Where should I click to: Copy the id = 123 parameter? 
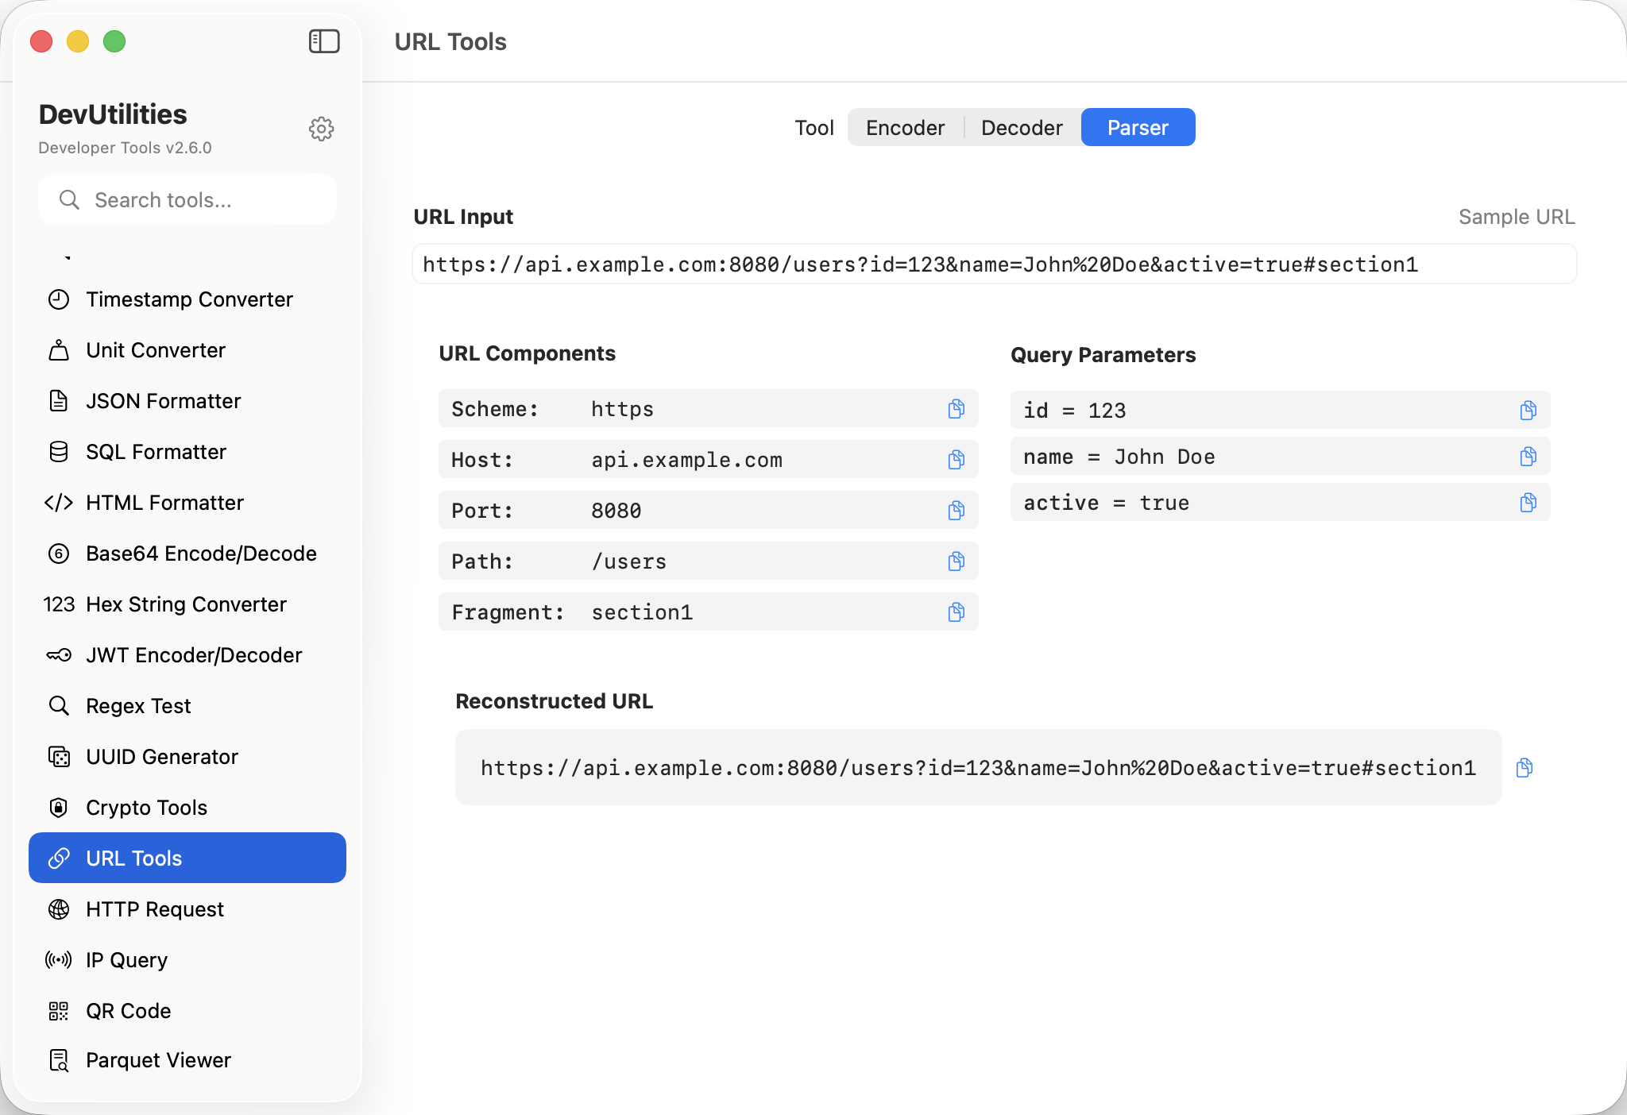click(1528, 411)
